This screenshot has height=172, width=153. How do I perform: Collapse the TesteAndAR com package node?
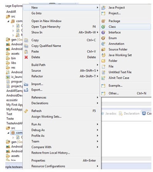[8, 133]
